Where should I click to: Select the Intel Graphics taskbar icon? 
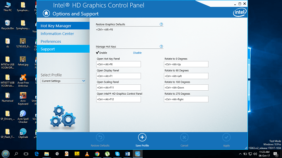click(x=137, y=154)
